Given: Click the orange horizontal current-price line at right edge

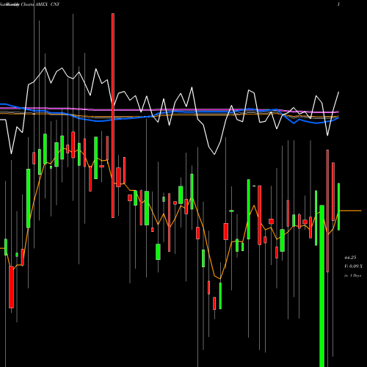Looking at the screenshot, I should [351, 211].
